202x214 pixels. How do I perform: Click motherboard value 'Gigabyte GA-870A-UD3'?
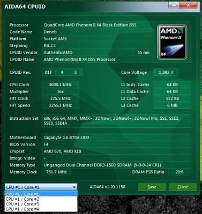pos(66,137)
